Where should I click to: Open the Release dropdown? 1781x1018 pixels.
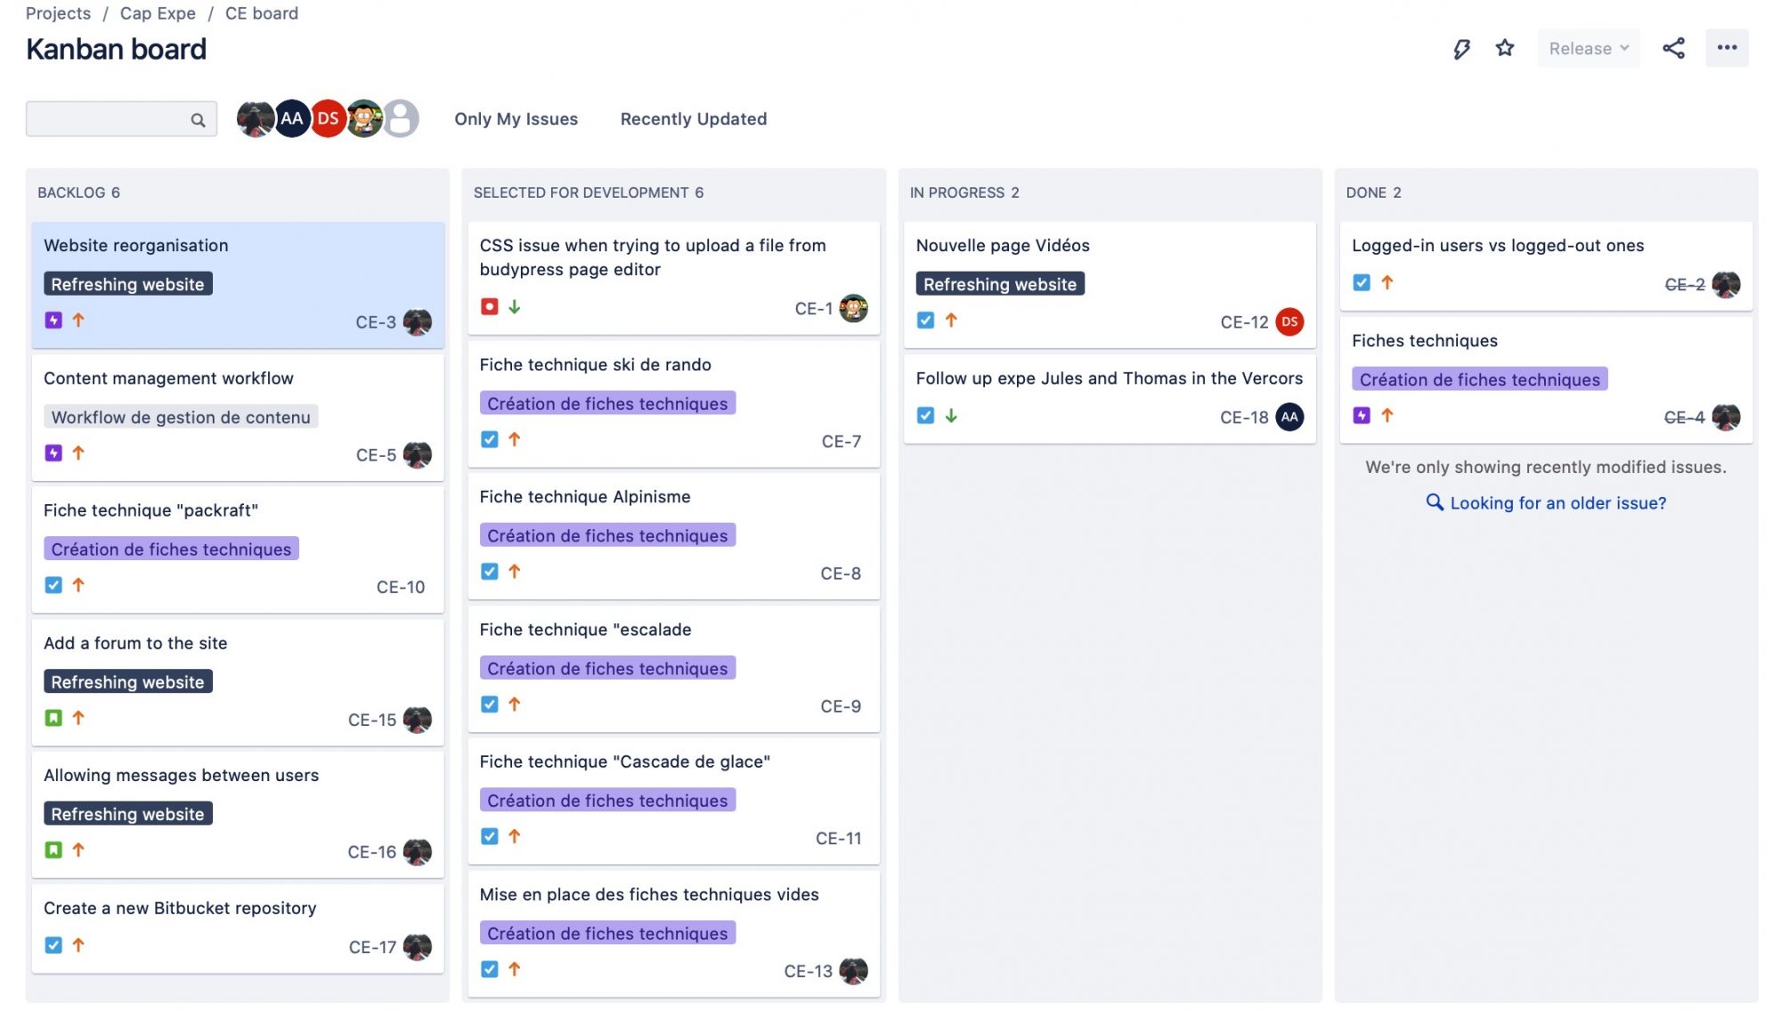1588,48
